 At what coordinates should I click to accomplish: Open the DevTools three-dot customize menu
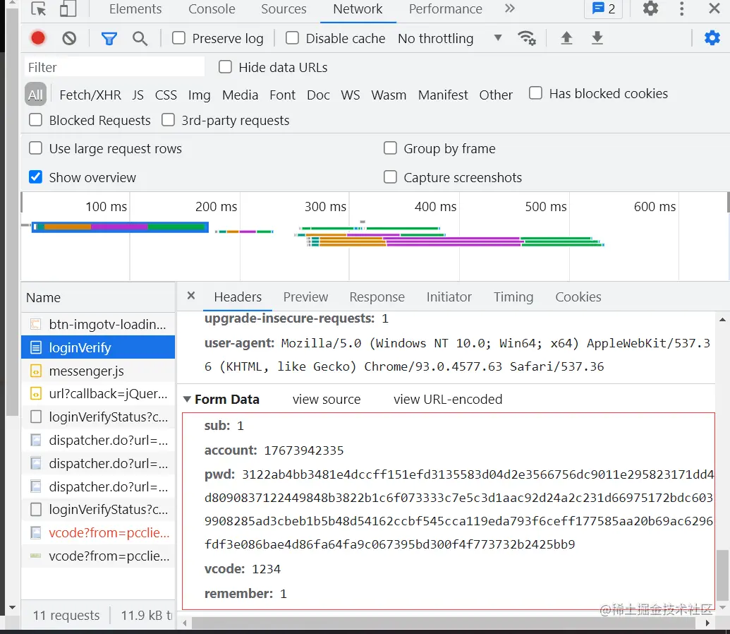681,8
